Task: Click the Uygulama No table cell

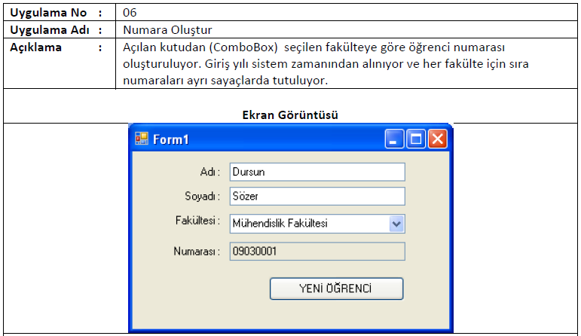Action: 47,13
